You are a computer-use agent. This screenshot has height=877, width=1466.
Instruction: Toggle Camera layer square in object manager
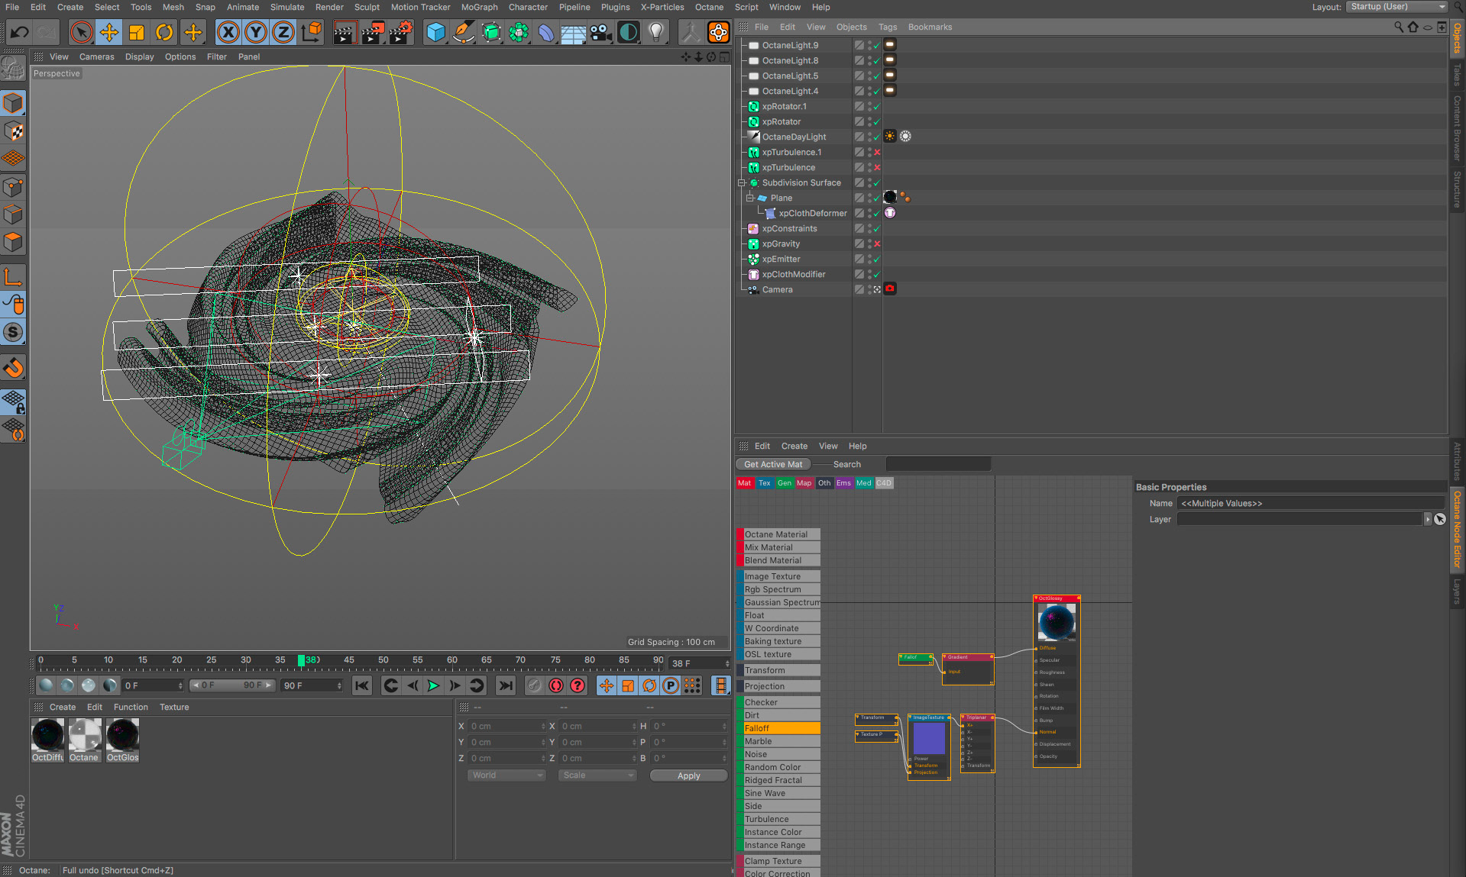[x=859, y=289]
